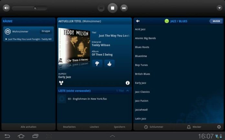Click the green Aupeo logo icon

(x=166, y=21)
